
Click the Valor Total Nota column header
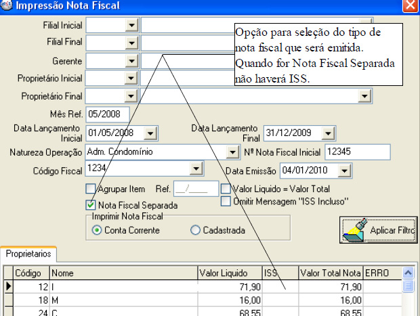click(331, 273)
